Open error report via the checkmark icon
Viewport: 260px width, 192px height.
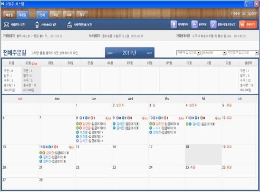tap(213, 25)
